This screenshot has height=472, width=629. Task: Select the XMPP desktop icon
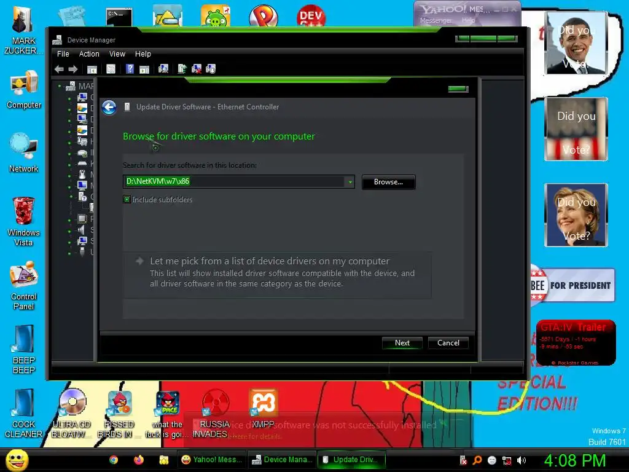point(263,408)
